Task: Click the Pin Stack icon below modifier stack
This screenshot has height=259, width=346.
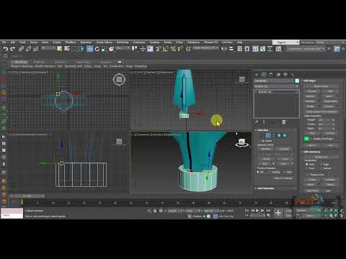Action: [257, 122]
